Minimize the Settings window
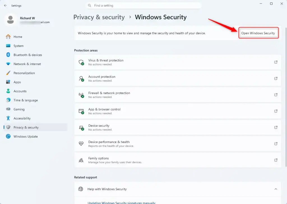The height and width of the screenshot is (204, 287). coord(261,4)
